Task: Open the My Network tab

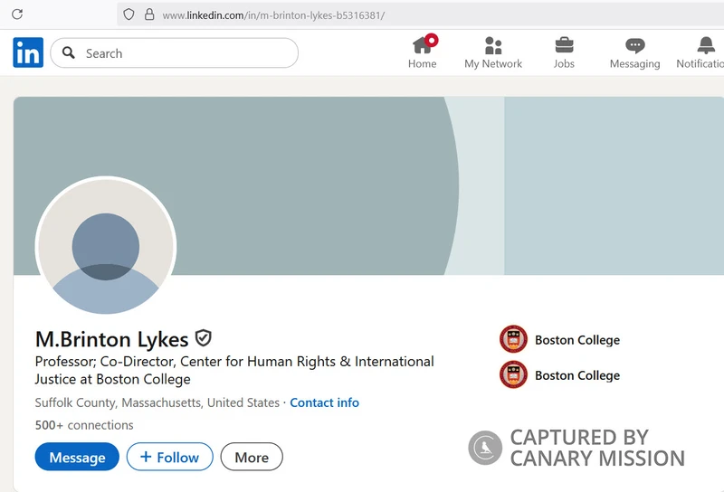Action: pyautogui.click(x=493, y=52)
